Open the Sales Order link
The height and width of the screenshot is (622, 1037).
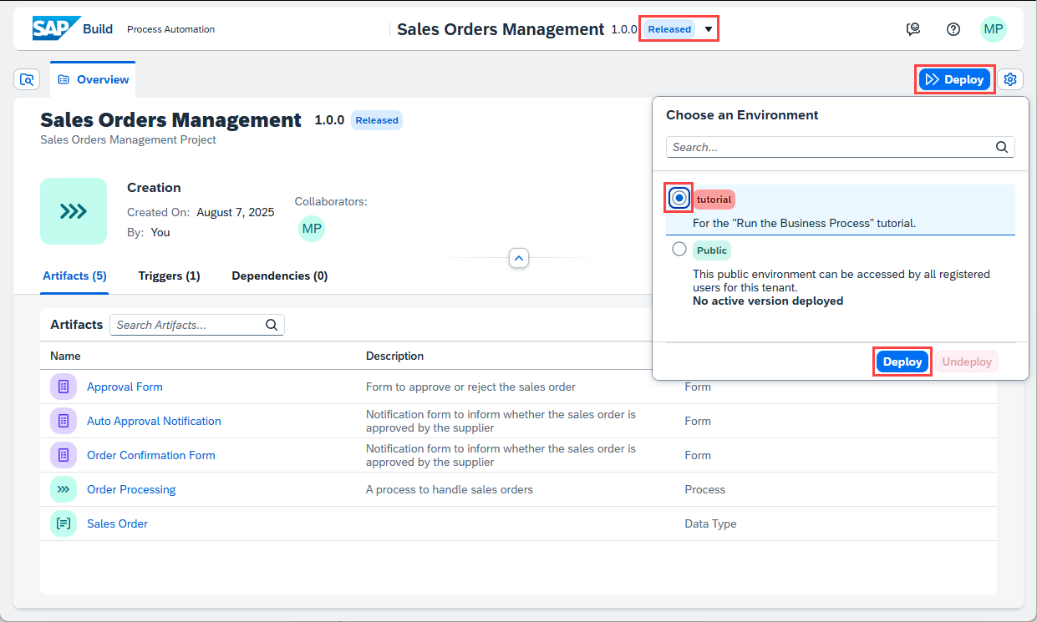click(117, 523)
